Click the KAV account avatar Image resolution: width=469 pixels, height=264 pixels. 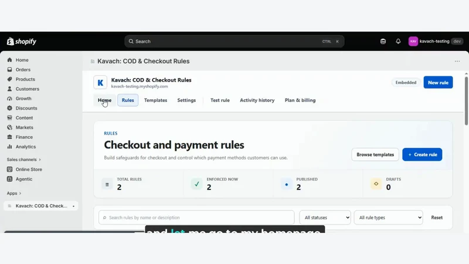coord(413,41)
